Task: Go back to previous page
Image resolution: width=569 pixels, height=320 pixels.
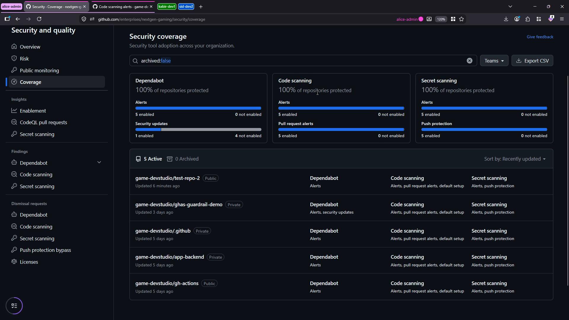Action: [18, 19]
